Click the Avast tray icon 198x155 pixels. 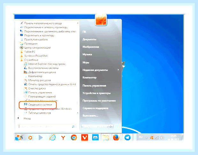[x=152, y=137]
